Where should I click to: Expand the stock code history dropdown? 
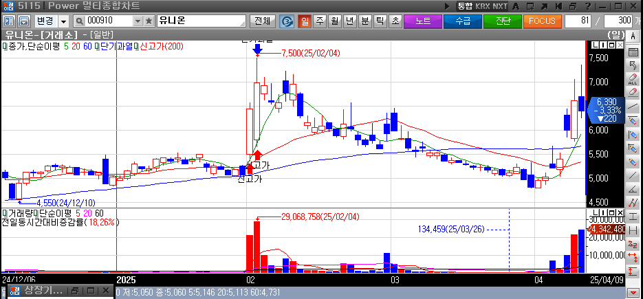click(138, 21)
